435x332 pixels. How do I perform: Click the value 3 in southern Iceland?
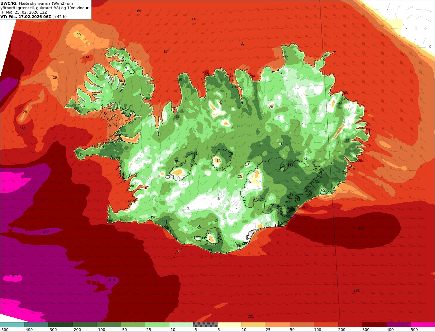[188, 208]
